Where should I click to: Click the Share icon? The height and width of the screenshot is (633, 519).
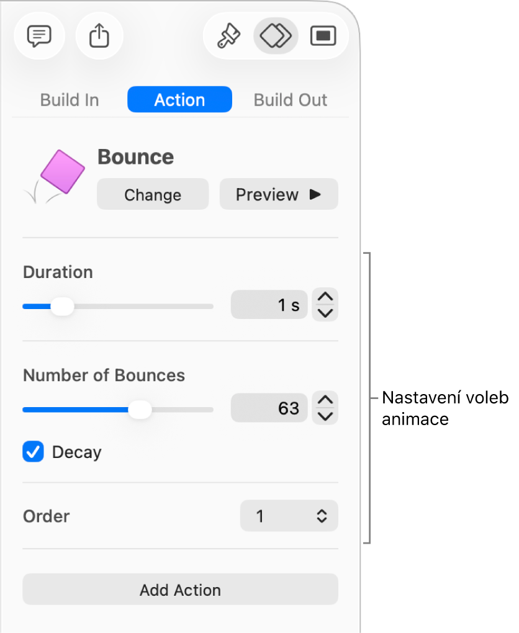pos(99,37)
